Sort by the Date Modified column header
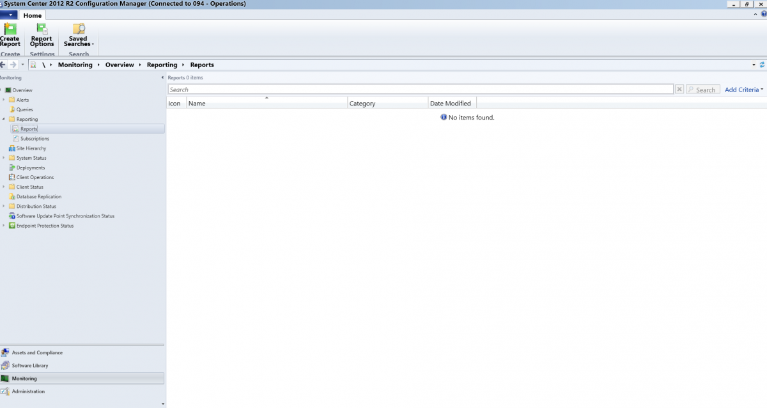This screenshot has width=767, height=408. [452, 103]
